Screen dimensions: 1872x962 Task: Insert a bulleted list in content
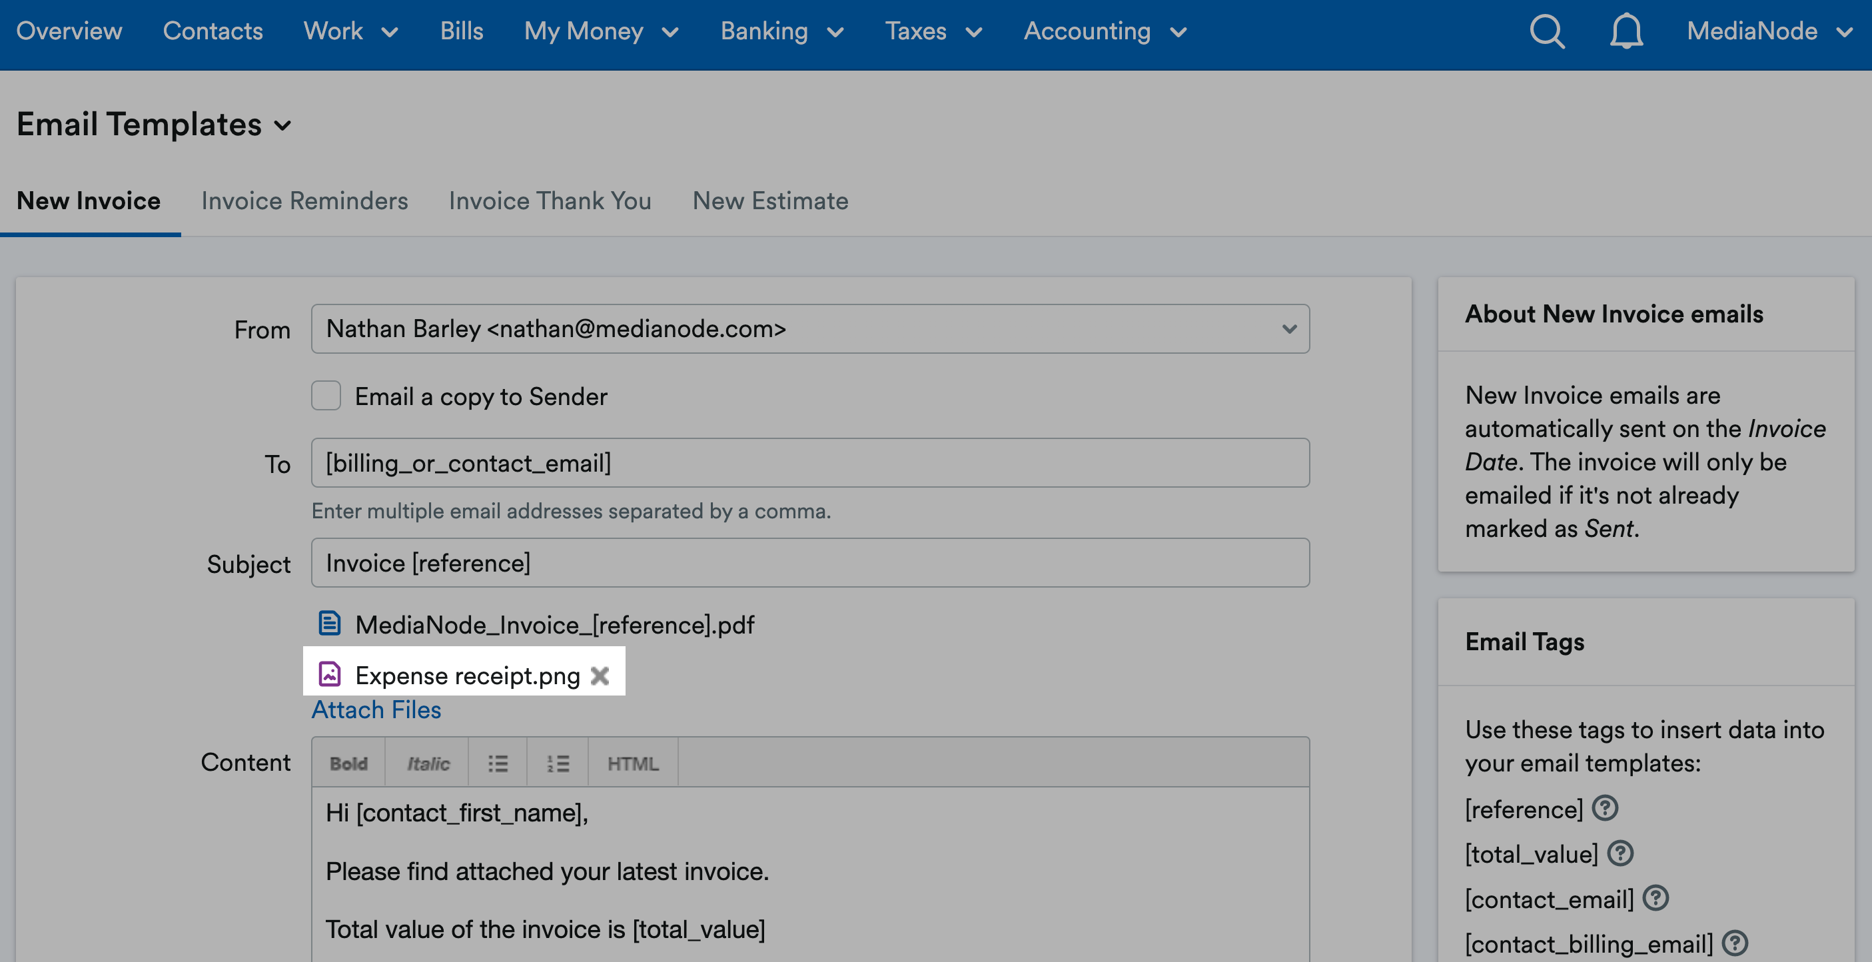tap(498, 763)
